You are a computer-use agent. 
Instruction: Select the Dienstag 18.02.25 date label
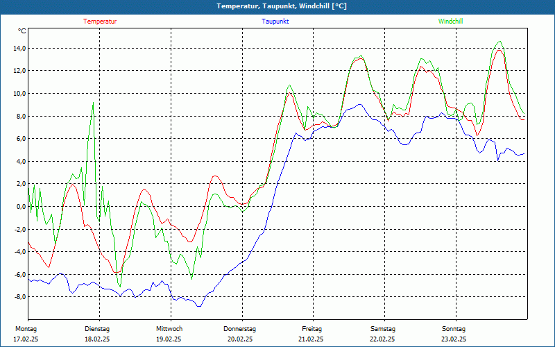click(x=97, y=334)
